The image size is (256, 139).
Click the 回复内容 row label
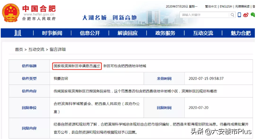point(29,128)
